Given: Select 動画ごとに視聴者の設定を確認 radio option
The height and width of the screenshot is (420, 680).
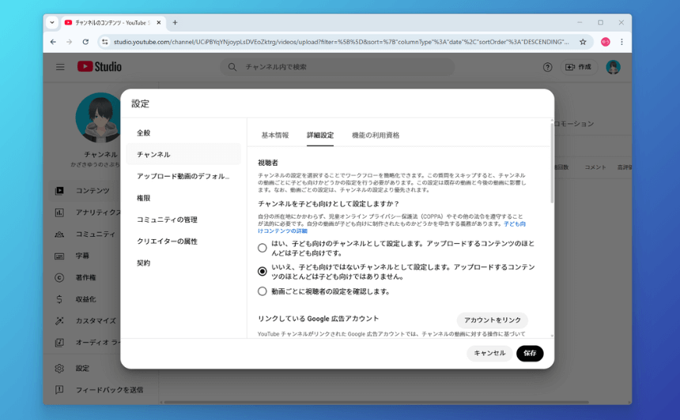Looking at the screenshot, I should pyautogui.click(x=262, y=291).
